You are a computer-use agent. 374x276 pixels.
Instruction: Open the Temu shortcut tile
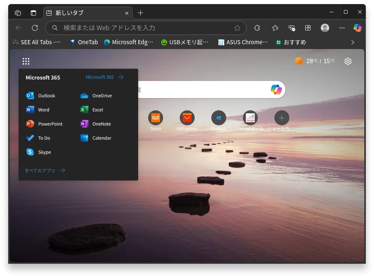point(155,121)
